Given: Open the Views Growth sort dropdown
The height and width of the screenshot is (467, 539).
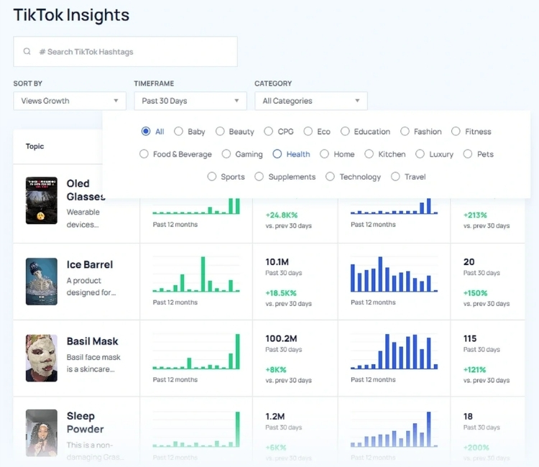Looking at the screenshot, I should (70, 101).
